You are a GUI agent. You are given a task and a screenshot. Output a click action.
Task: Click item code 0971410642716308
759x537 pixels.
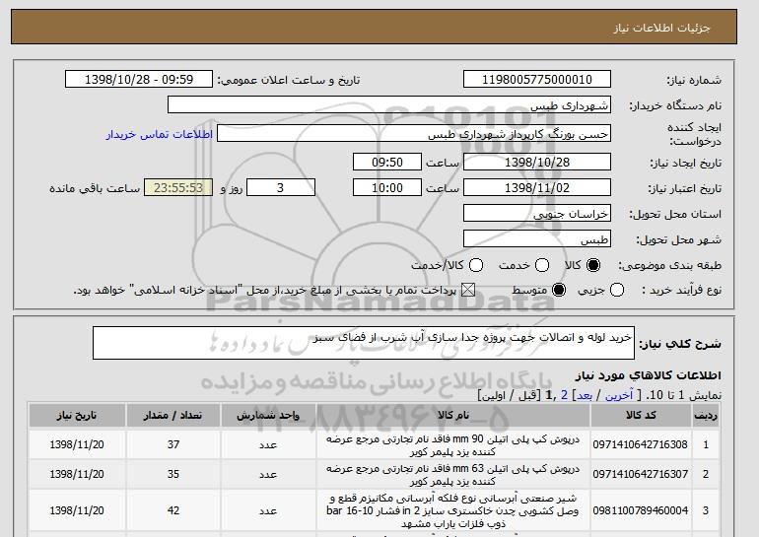click(x=641, y=444)
